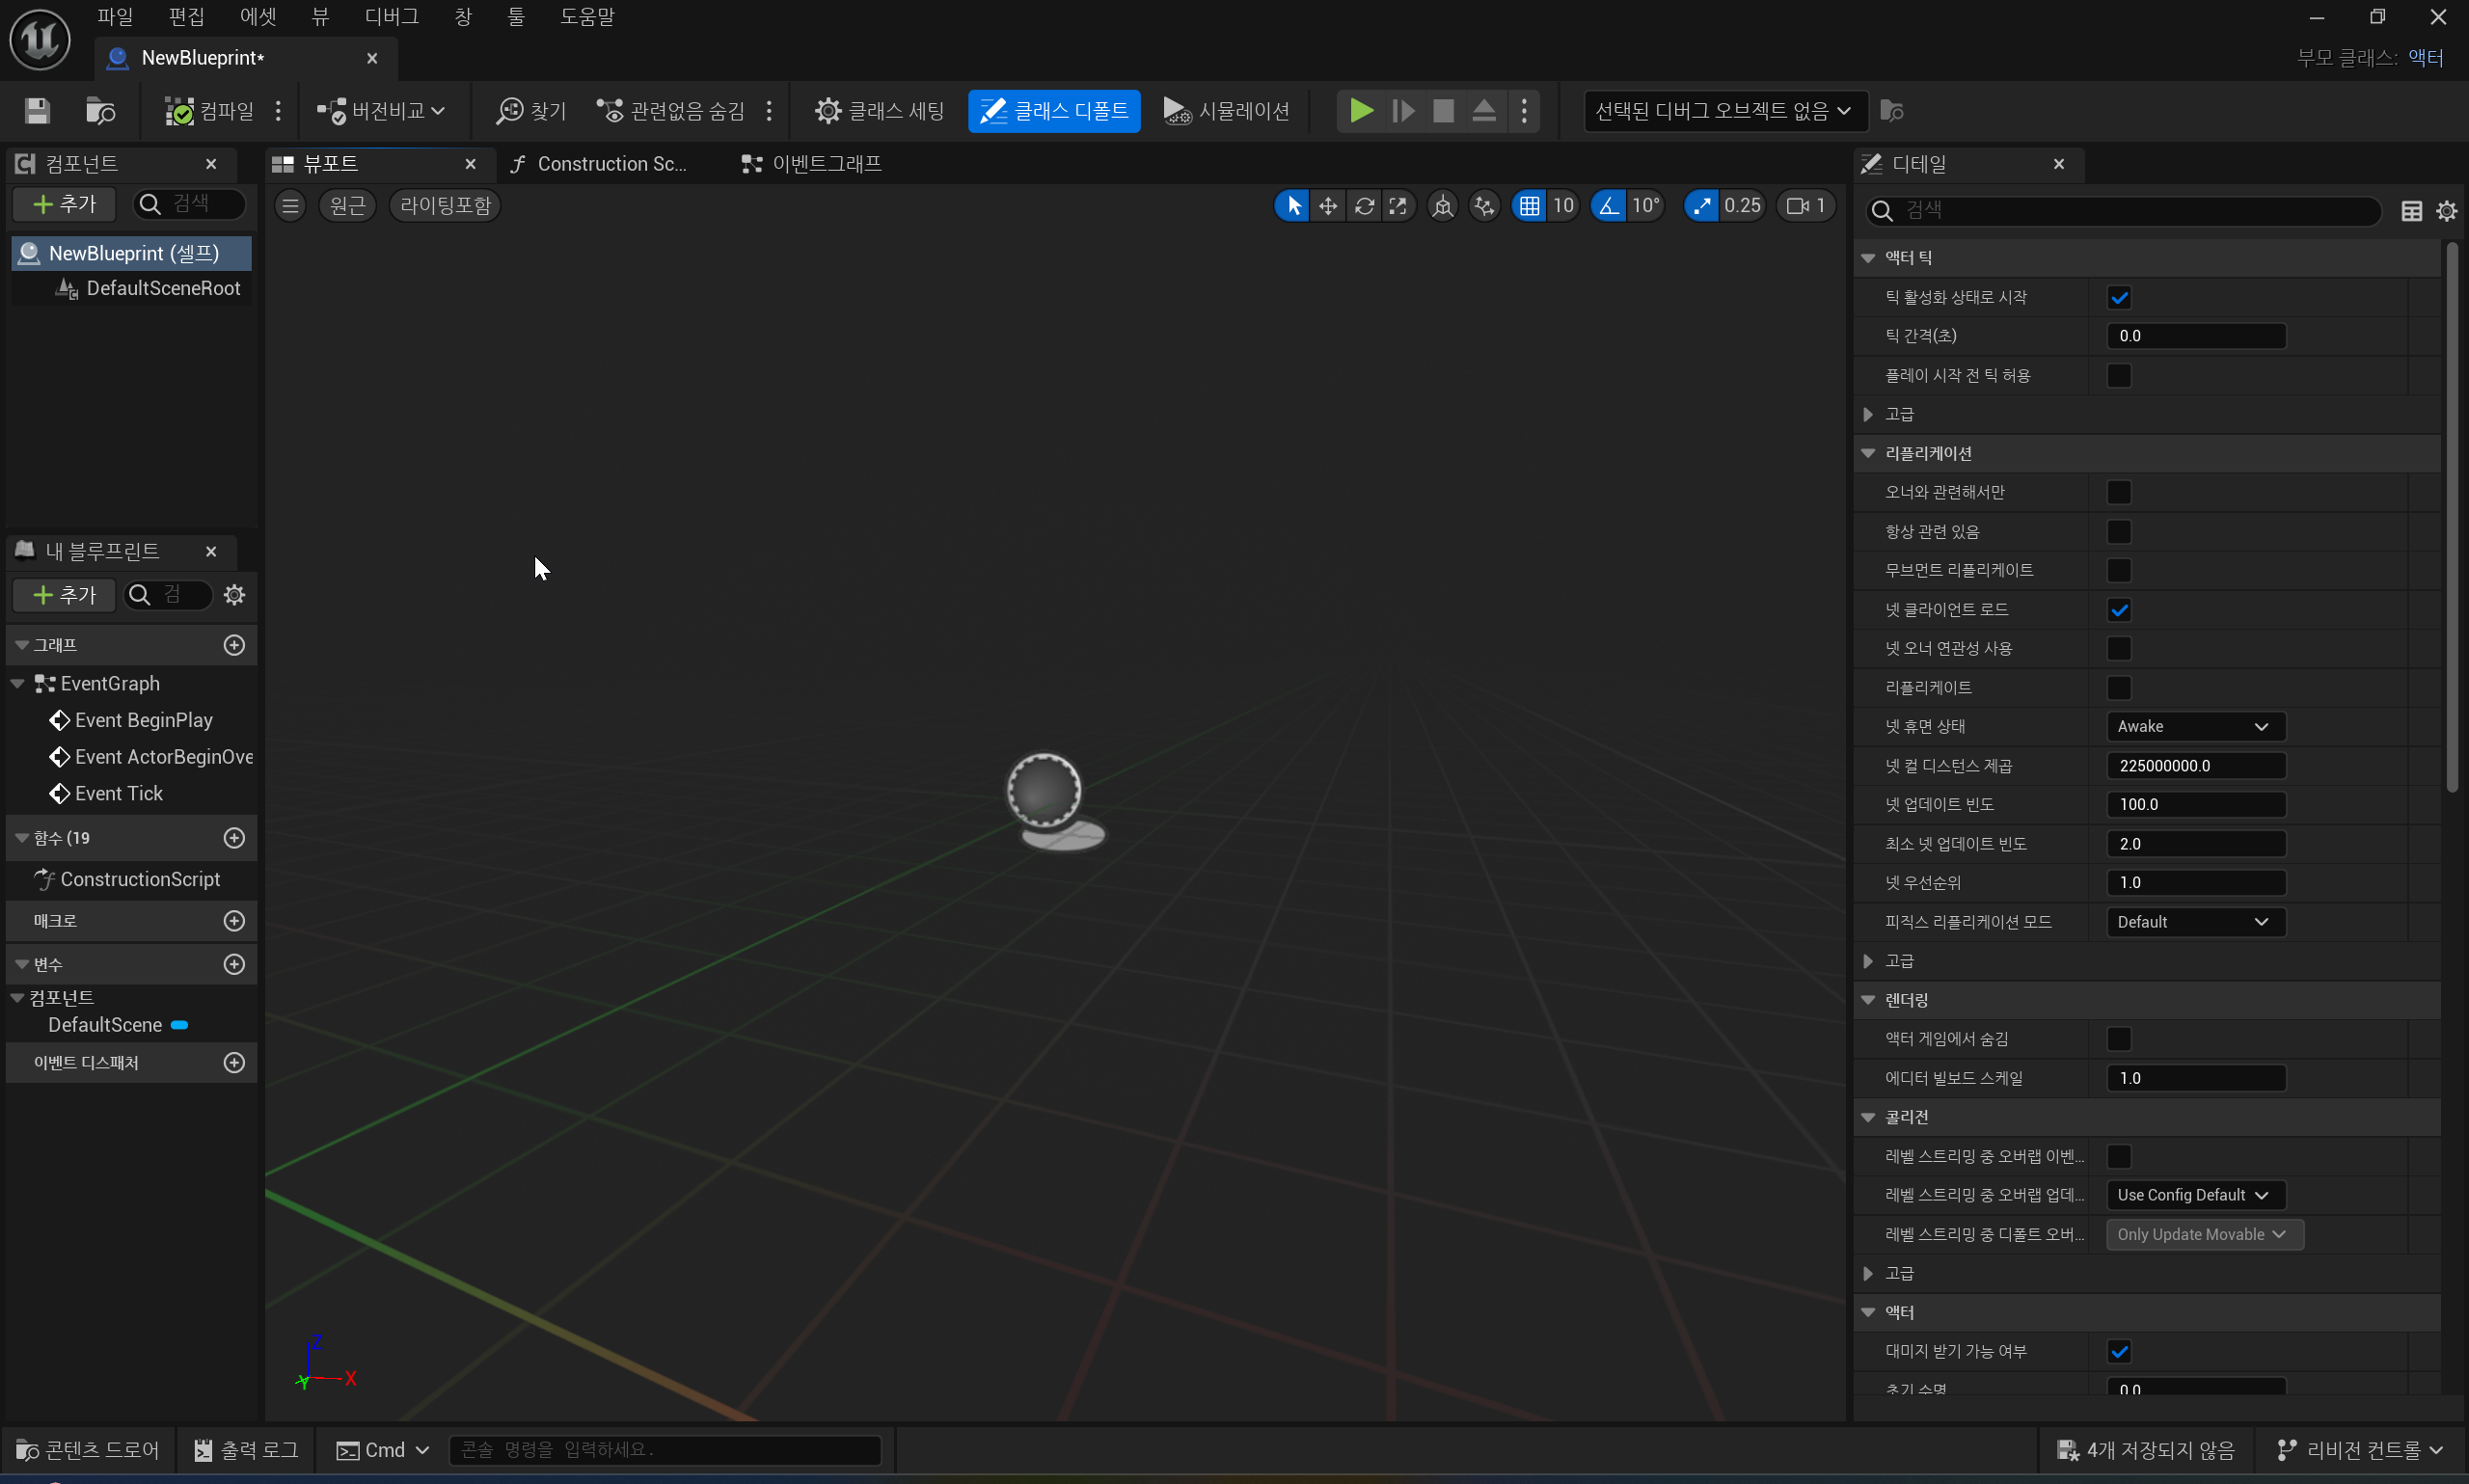
Task: Collapse the 리플리케이션 section
Action: point(1868,454)
